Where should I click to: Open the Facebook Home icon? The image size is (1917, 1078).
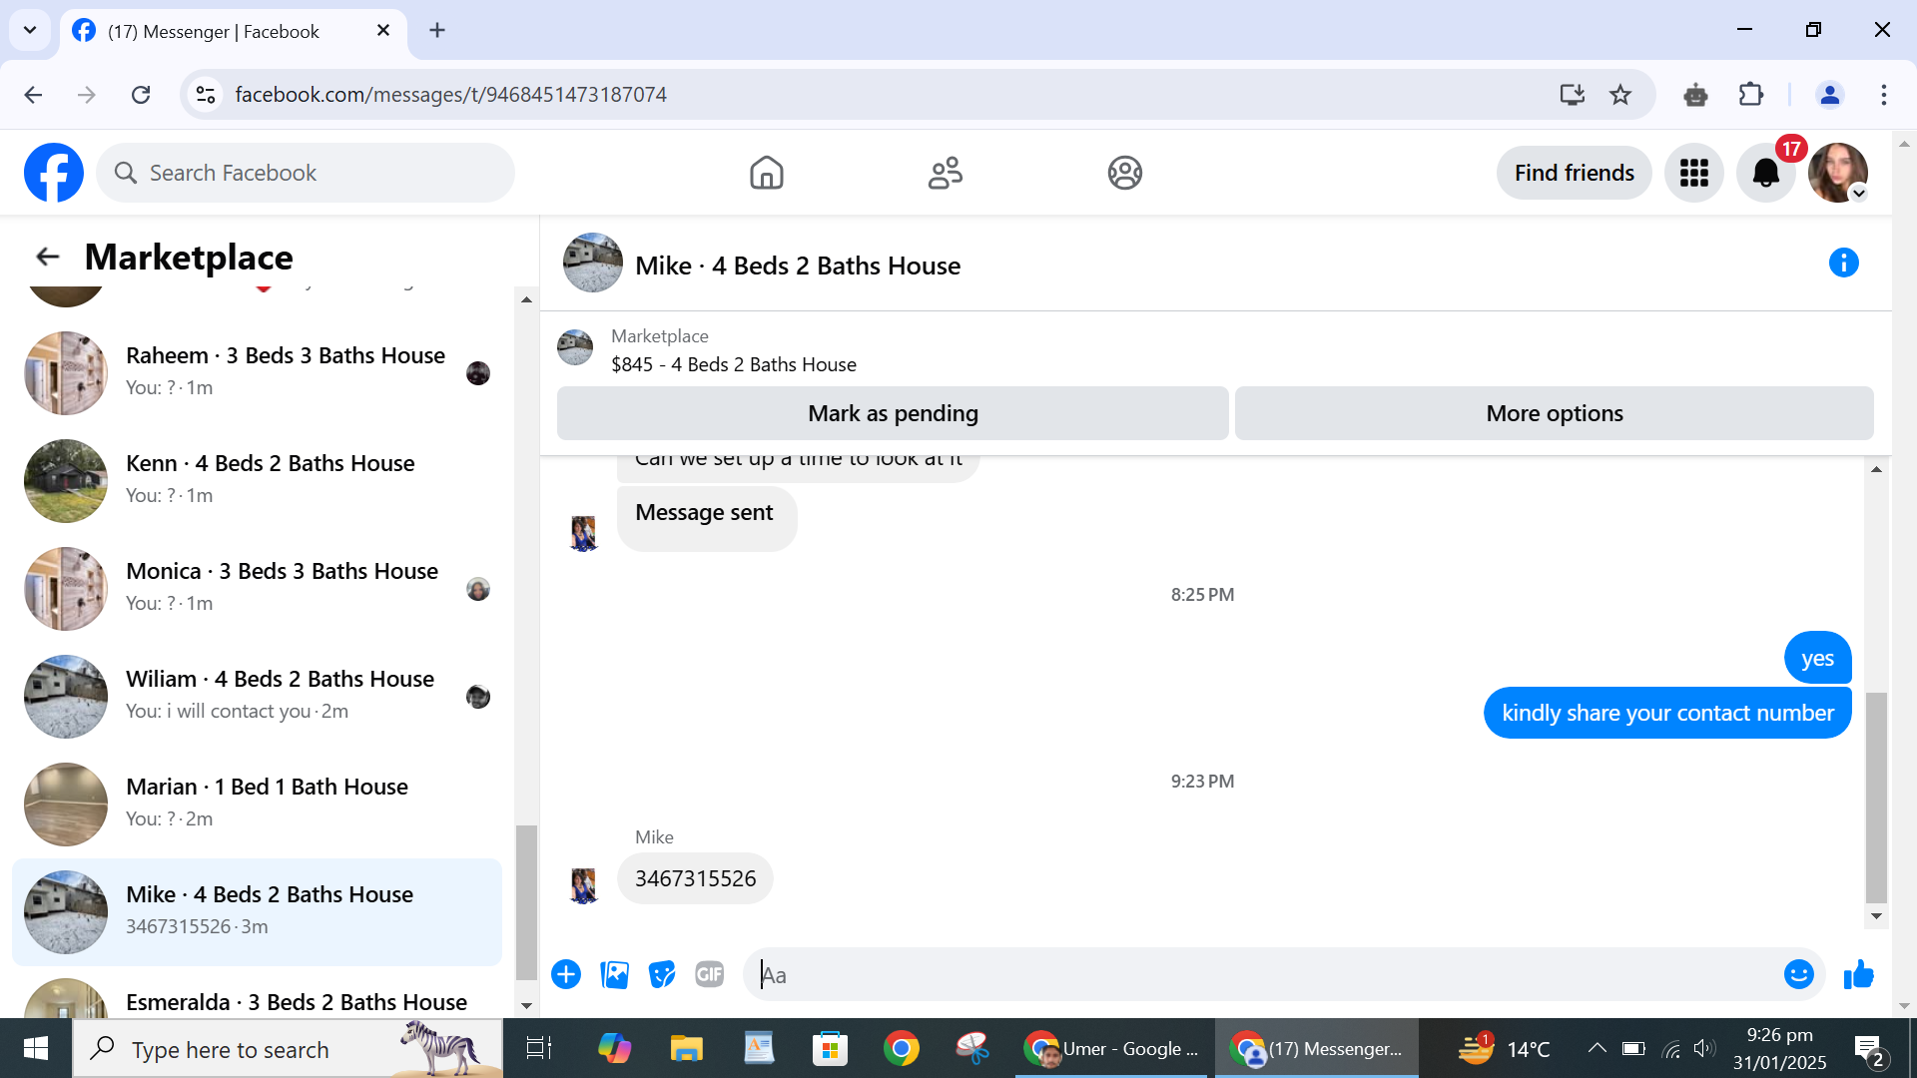[766, 173]
